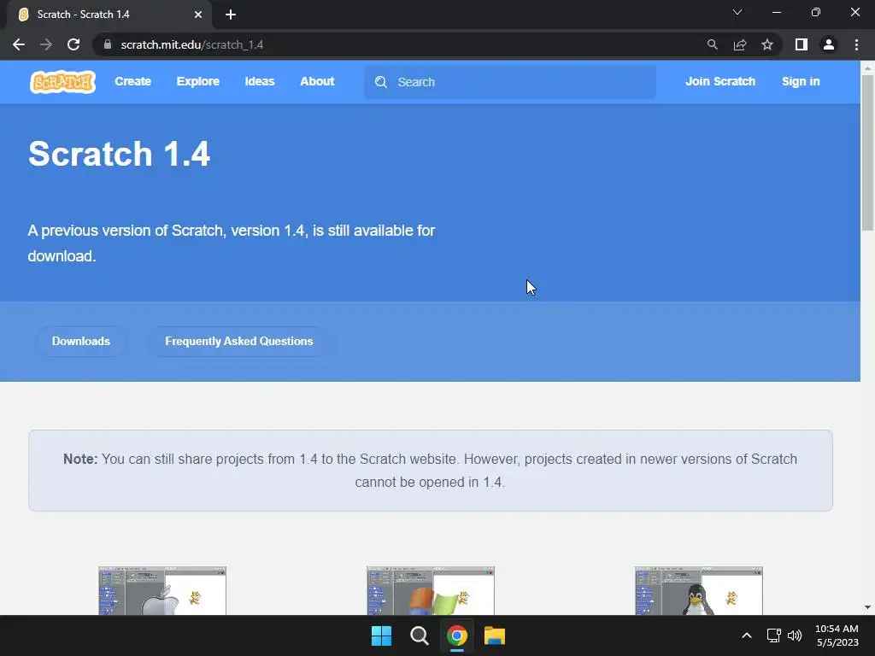Click the Windows Scratch thumbnail
The image size is (875, 656).
[x=431, y=591]
